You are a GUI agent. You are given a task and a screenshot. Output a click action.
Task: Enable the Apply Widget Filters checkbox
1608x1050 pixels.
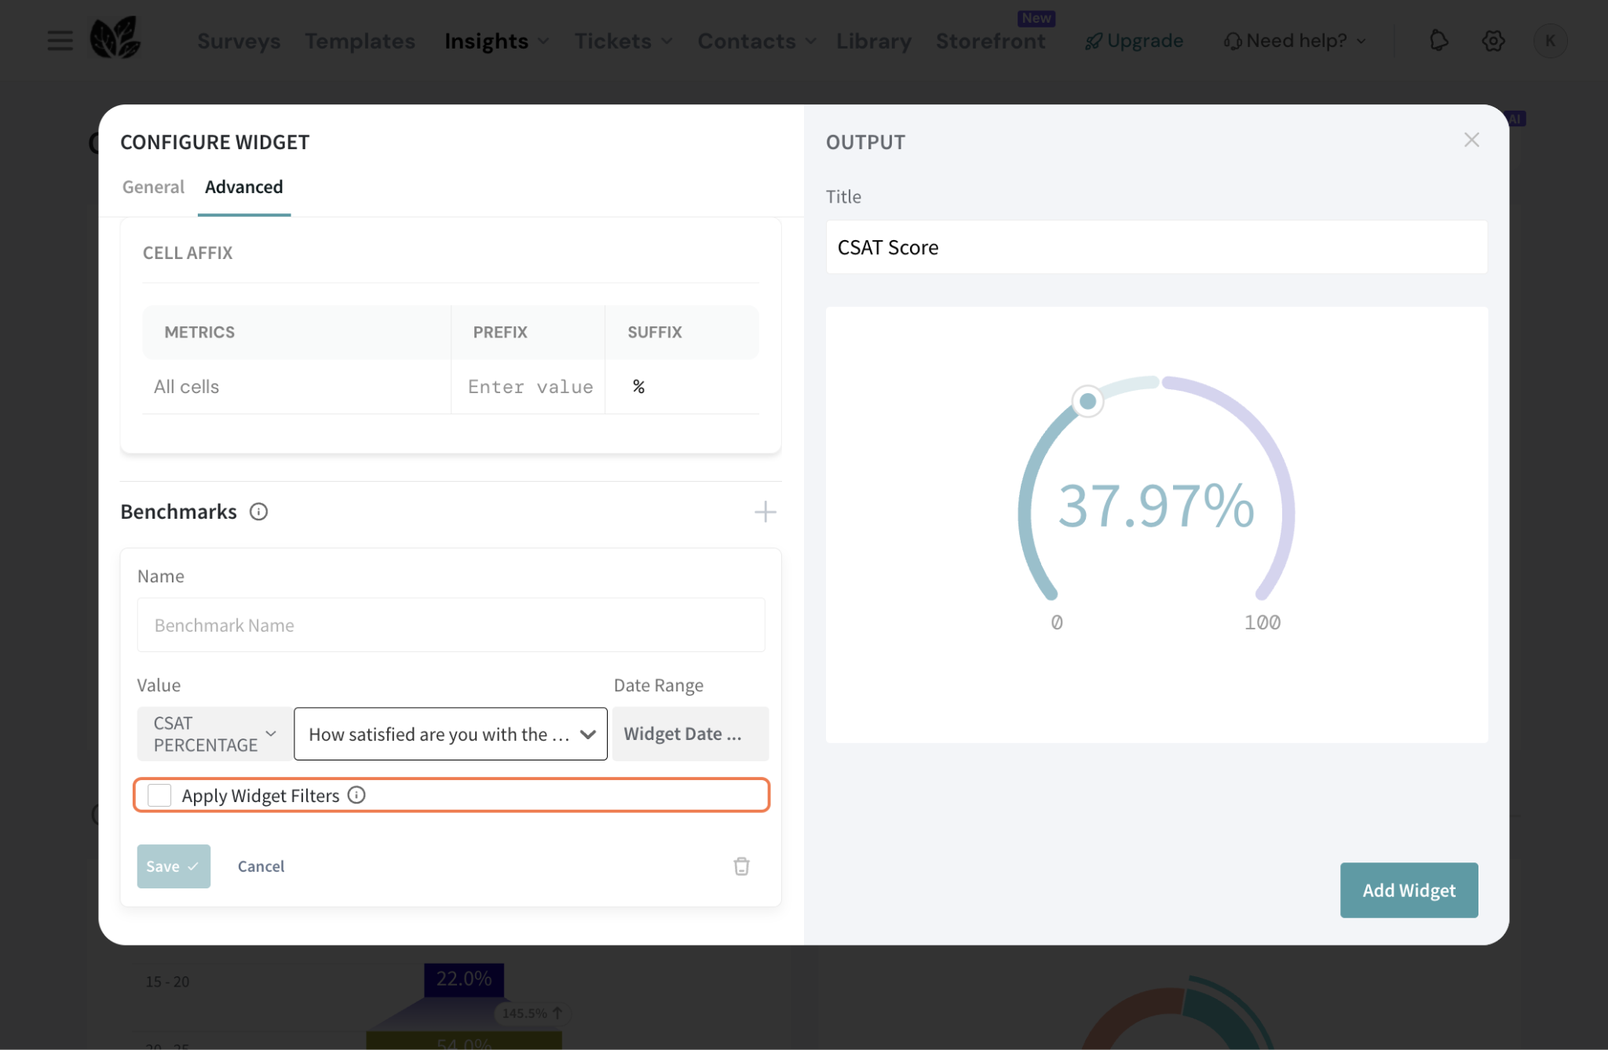[x=159, y=795]
